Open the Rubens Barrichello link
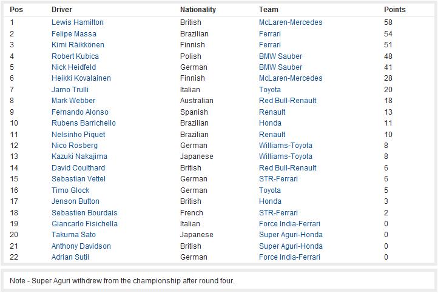 tap(84, 123)
